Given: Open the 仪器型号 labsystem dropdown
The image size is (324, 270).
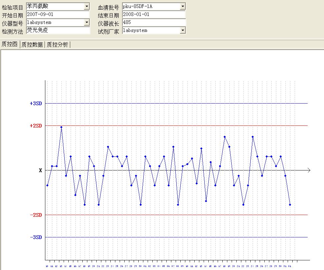Looking at the screenshot, I should pyautogui.click(x=87, y=22).
